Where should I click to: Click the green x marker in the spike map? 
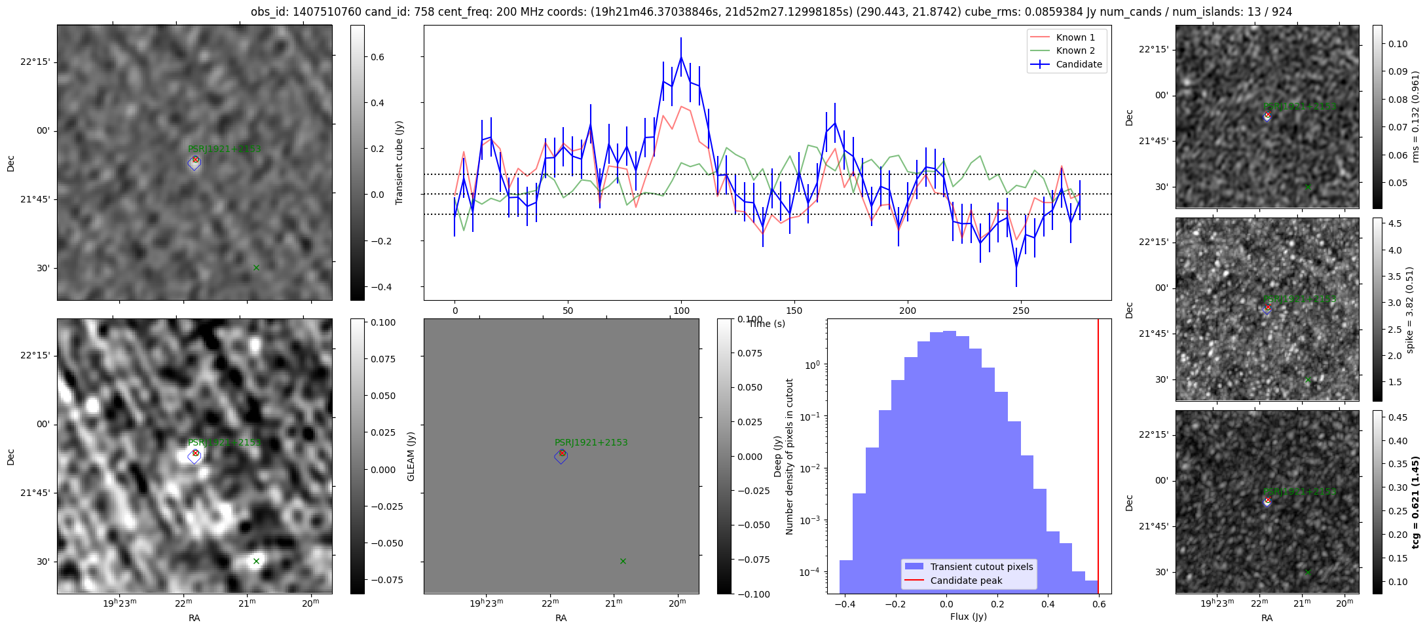point(1308,380)
